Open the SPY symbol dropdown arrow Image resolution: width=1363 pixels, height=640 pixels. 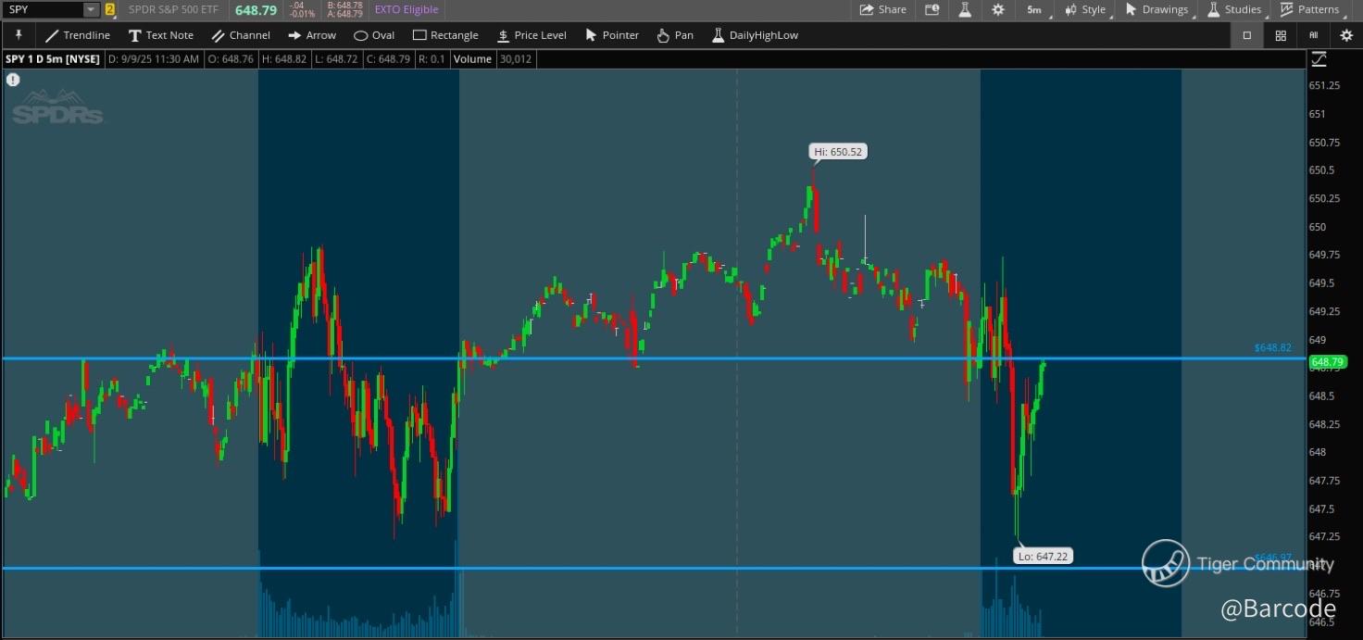click(x=91, y=9)
